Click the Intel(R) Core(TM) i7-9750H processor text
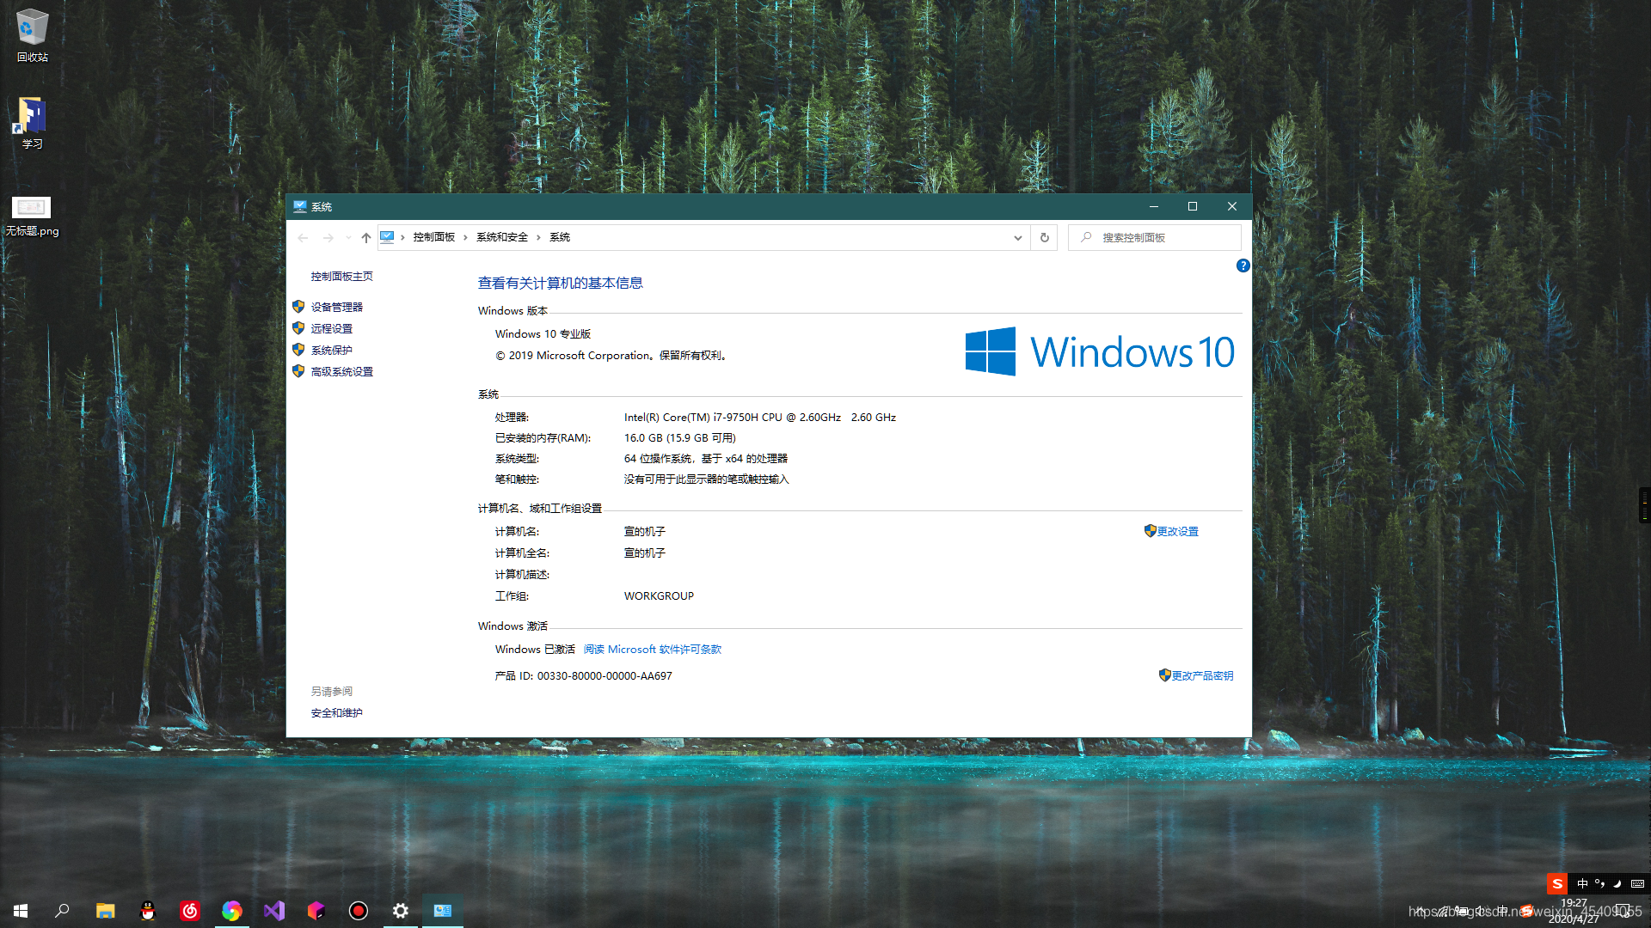This screenshot has width=1651, height=928. pyautogui.click(x=760, y=417)
